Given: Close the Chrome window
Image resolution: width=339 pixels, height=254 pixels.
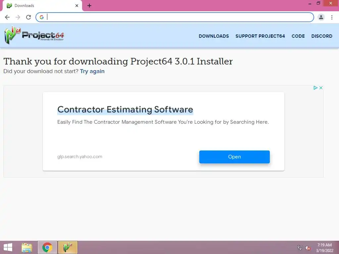Looking at the screenshot, I should [x=331, y=3].
